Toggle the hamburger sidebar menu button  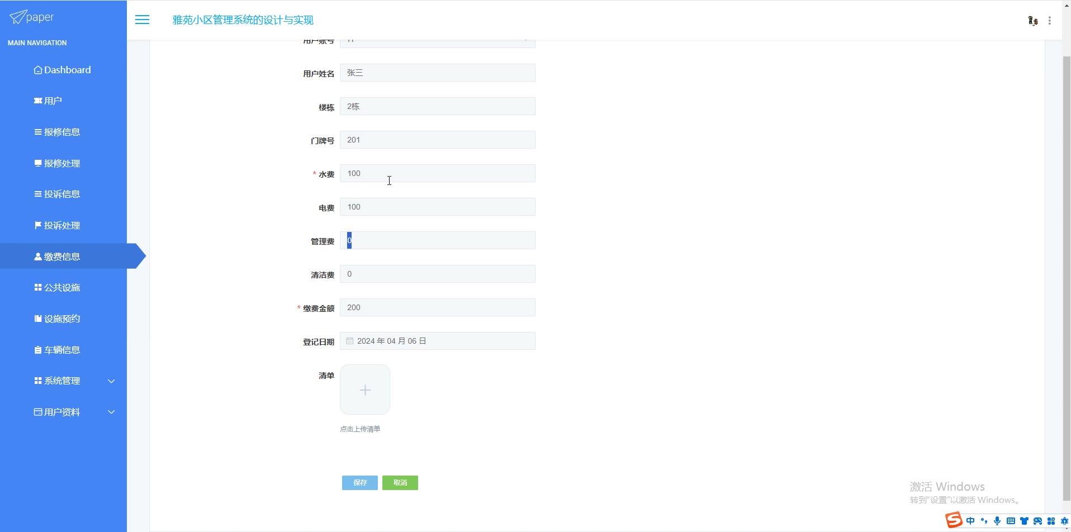point(143,20)
